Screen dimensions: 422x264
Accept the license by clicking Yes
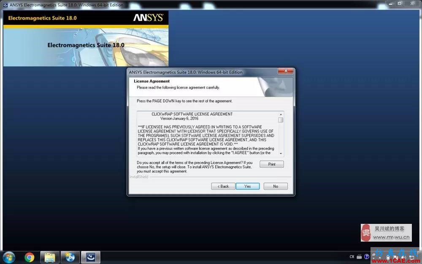248,186
